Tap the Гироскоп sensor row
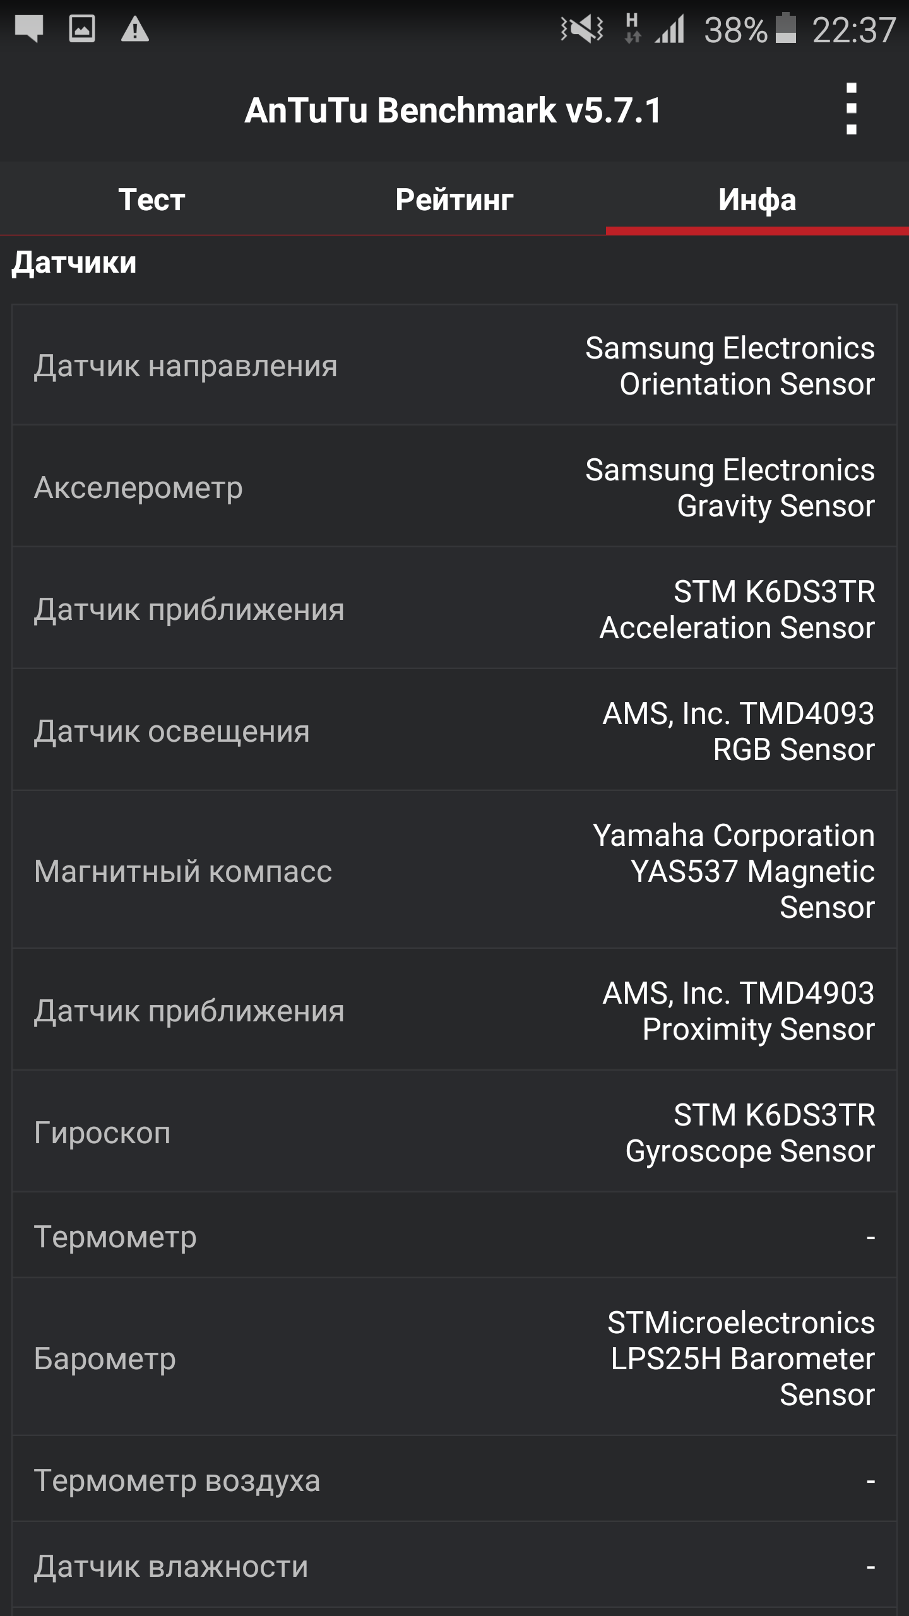909x1616 pixels. point(454,1132)
